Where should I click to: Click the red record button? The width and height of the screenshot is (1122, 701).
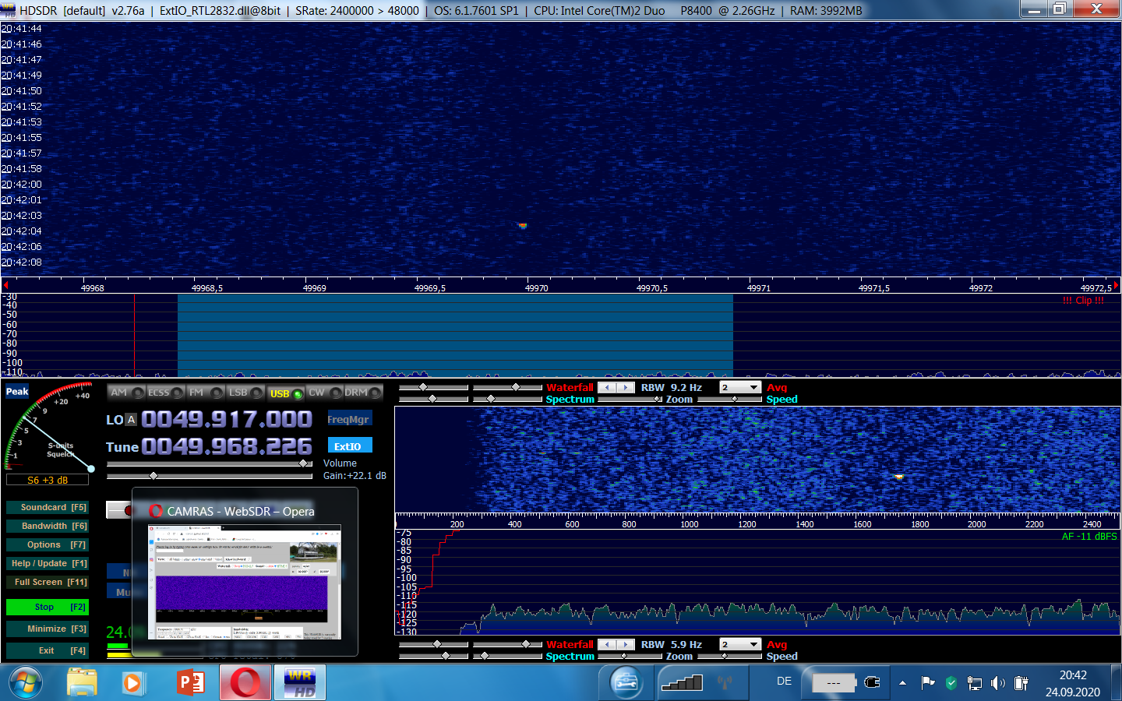128,510
